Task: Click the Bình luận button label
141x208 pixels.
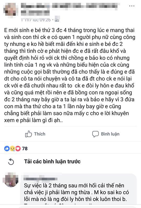Action: [110, 134]
